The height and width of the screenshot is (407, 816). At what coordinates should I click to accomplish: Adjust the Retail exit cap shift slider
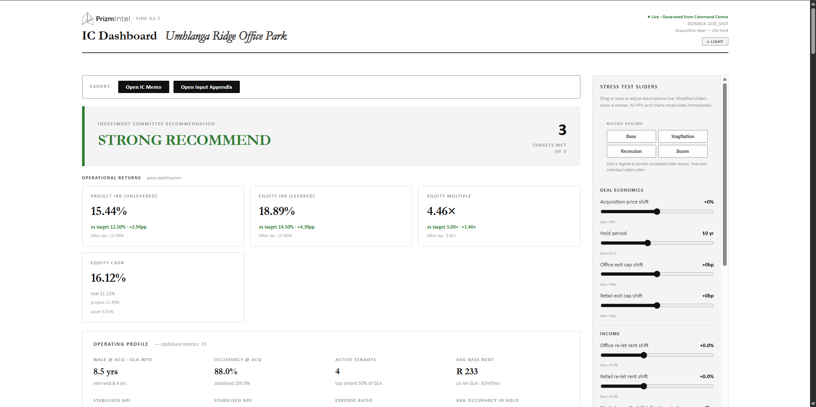[x=657, y=305]
